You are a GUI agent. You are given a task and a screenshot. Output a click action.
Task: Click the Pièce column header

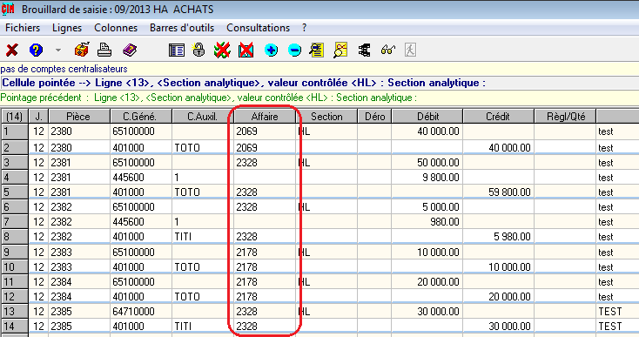(x=79, y=117)
